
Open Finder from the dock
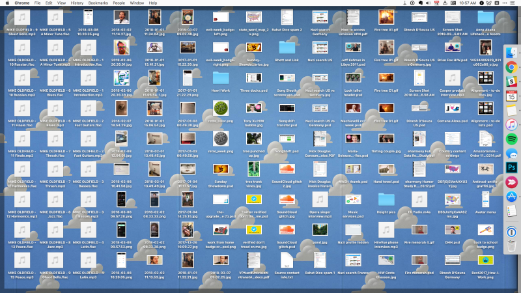pos(511,52)
